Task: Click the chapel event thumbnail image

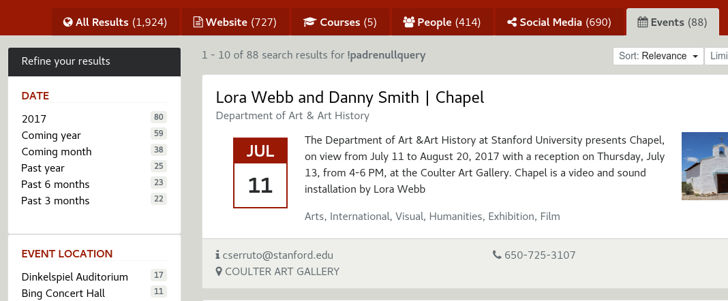Action: [705, 166]
